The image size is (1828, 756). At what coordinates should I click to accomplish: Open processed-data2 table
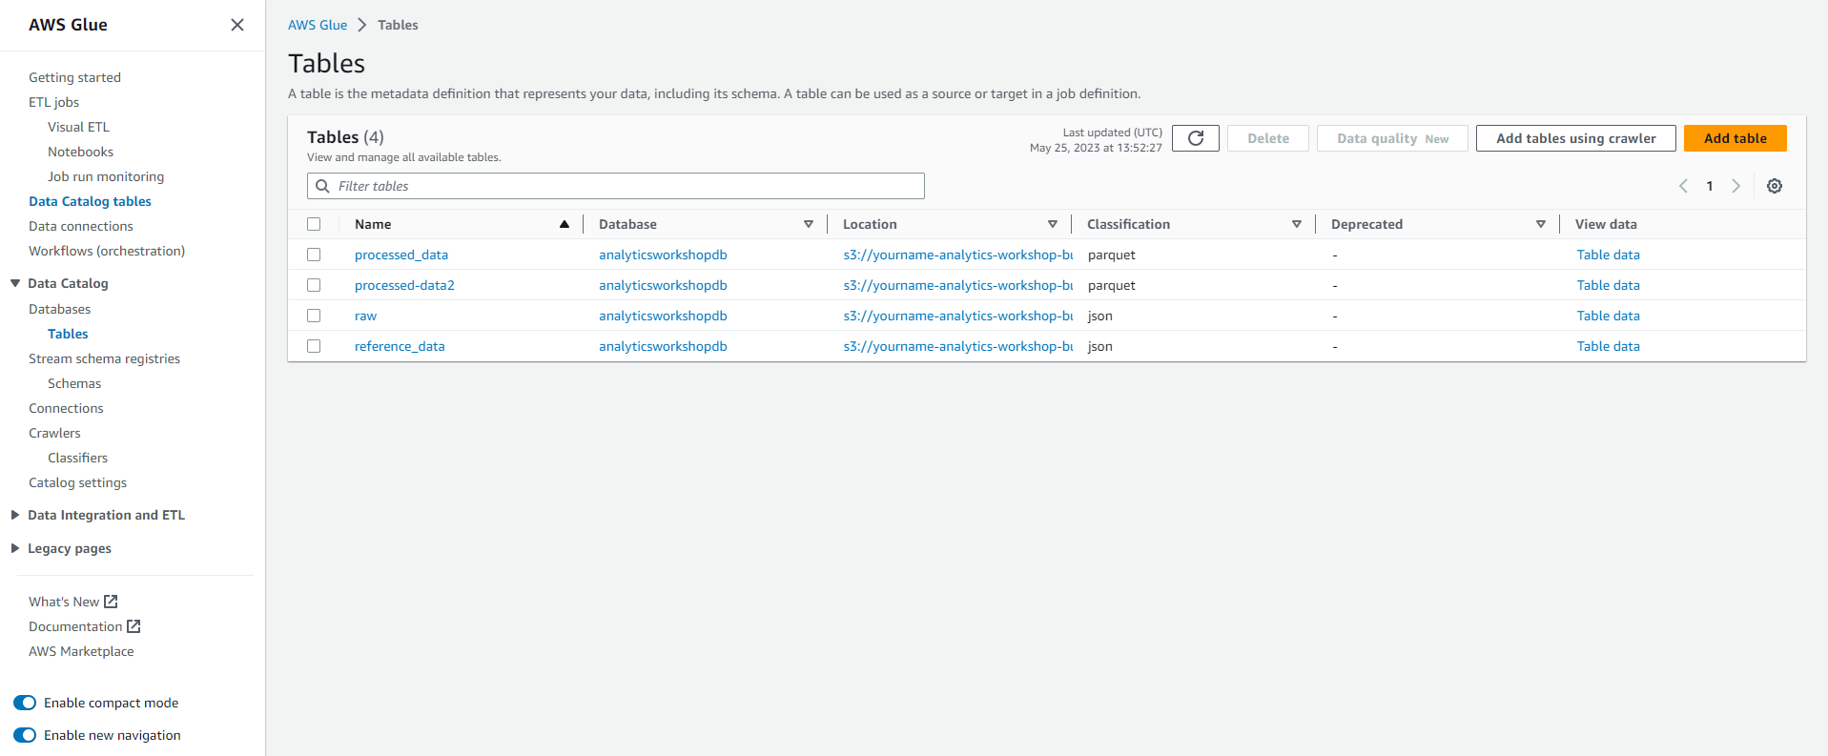(404, 285)
